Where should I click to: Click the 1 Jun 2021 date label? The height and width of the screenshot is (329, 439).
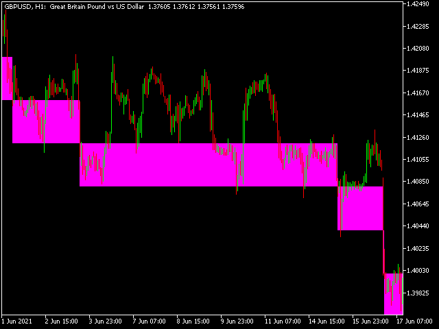click(16, 321)
